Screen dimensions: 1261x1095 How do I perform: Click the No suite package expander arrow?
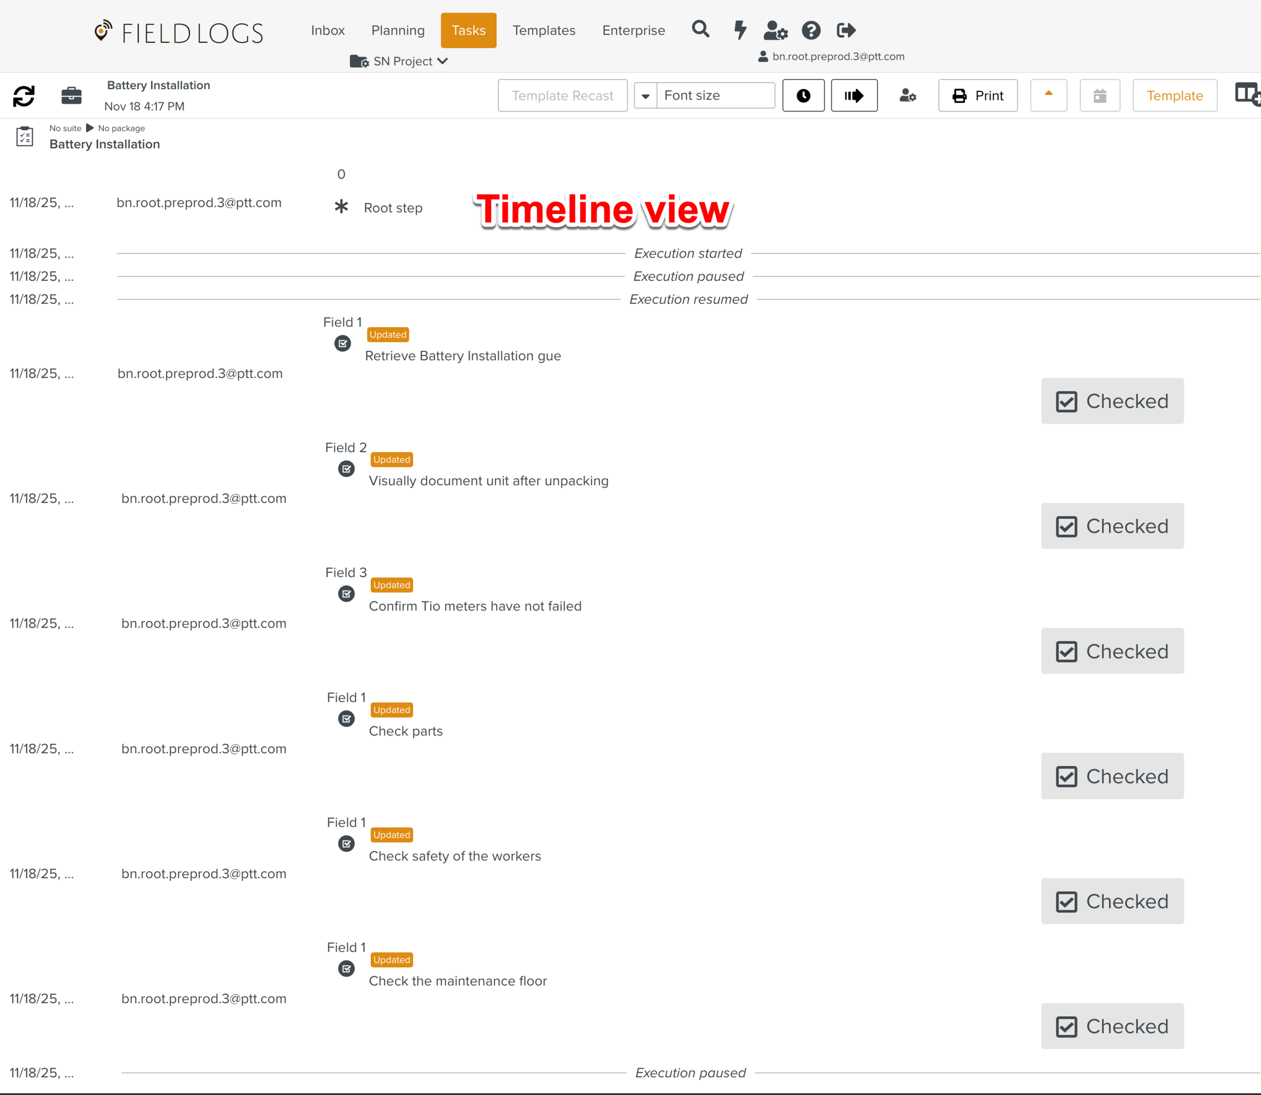[90, 128]
